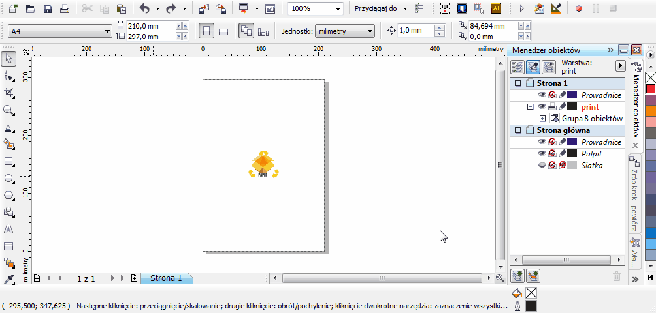Select the Polygon tool

8,196
